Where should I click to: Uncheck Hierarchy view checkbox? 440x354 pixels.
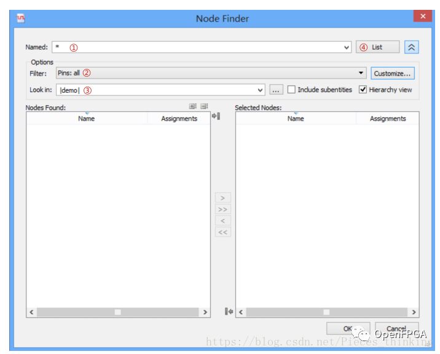[363, 90]
